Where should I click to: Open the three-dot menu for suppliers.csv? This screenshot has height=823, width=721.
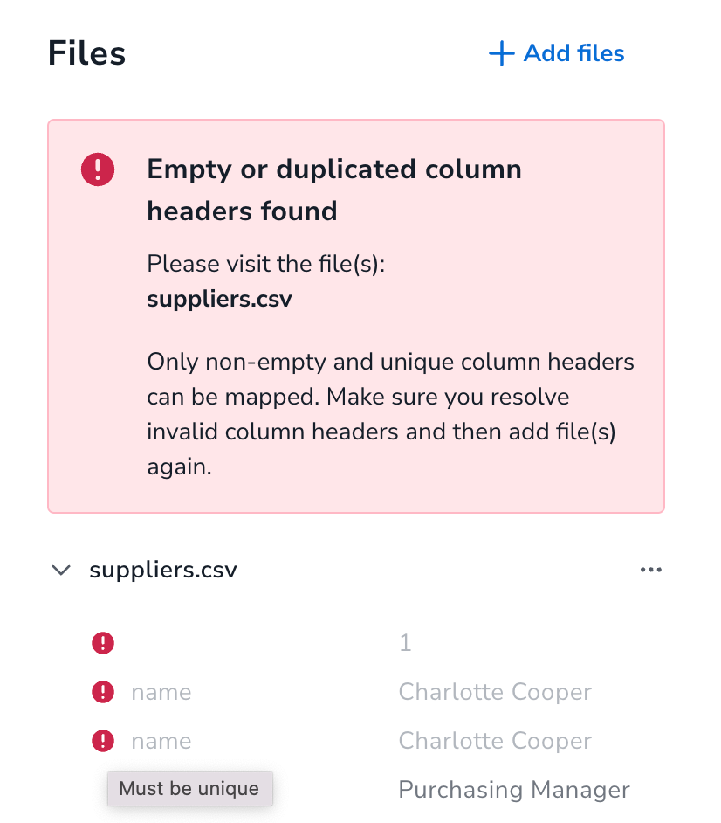pyautogui.click(x=651, y=570)
